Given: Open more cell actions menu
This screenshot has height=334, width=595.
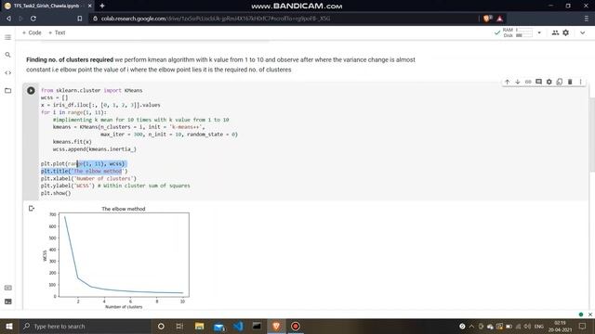Looking at the screenshot, I should 580,82.
